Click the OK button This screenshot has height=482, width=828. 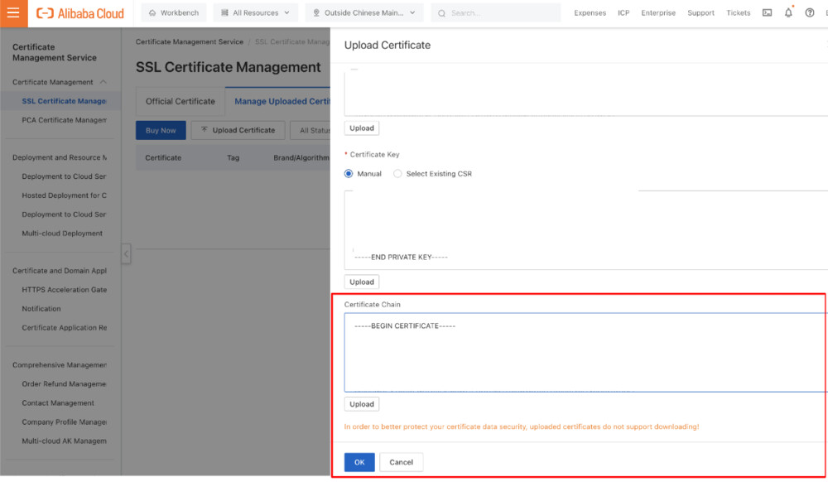359,462
